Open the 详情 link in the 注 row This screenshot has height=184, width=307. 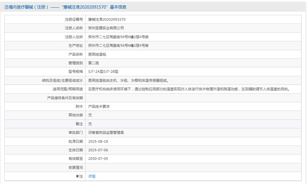click(x=91, y=176)
